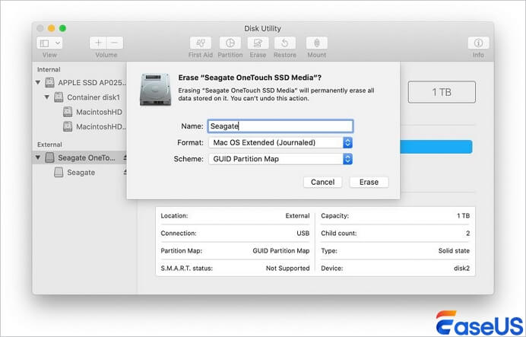Eject the Seagate volume
Image resolution: width=526 pixels, height=337 pixels.
click(125, 172)
